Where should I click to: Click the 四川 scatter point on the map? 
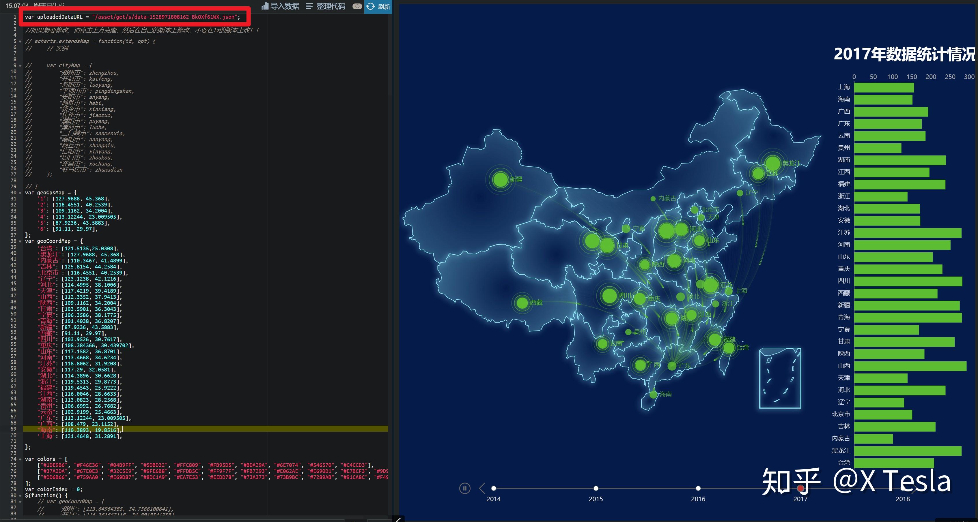coord(609,296)
